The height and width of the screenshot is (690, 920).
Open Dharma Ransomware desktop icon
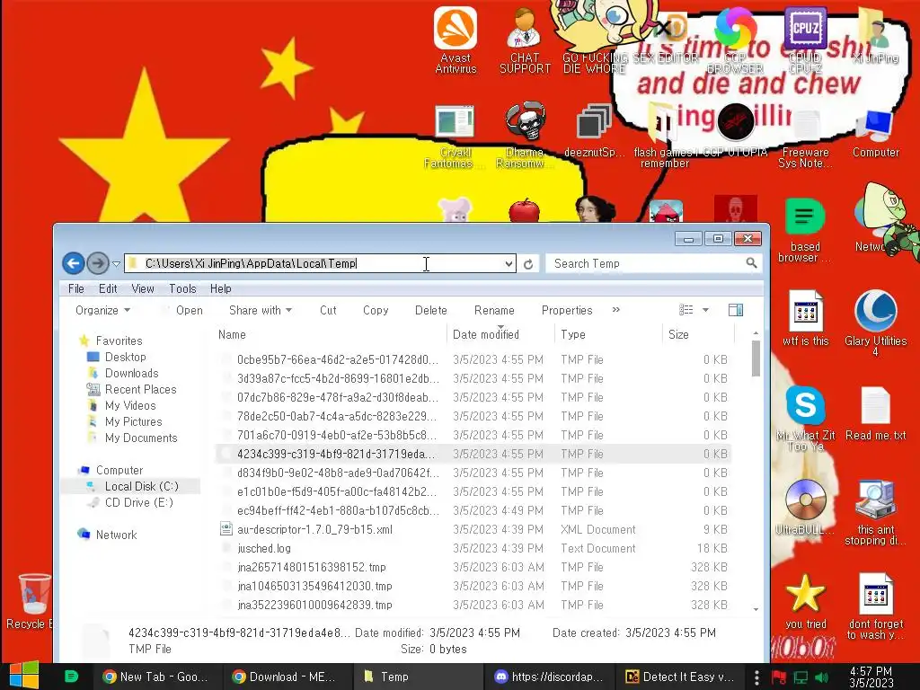pyautogui.click(x=525, y=135)
